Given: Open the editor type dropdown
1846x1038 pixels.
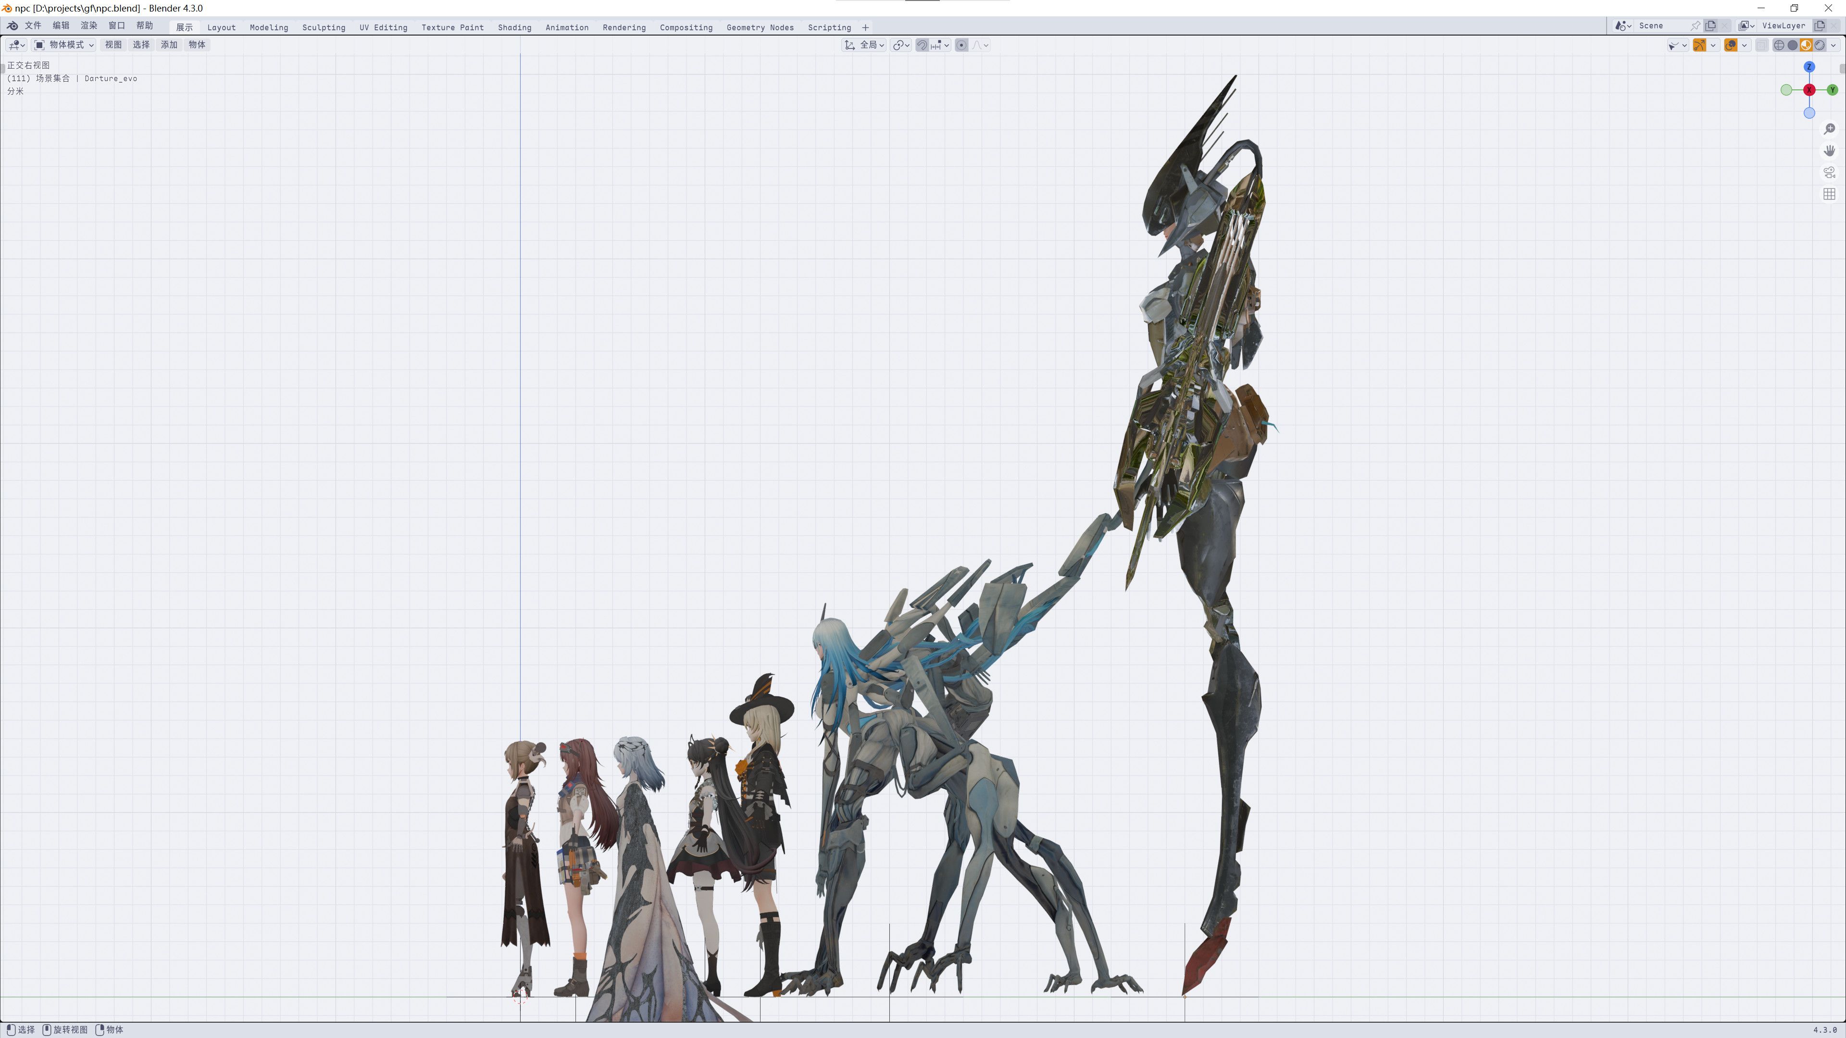Looking at the screenshot, I should click(16, 44).
